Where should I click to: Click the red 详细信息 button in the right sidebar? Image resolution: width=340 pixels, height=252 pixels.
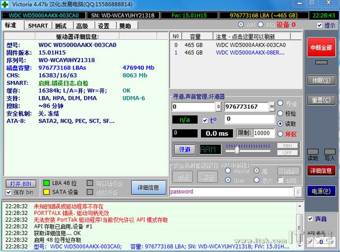[x=321, y=171]
